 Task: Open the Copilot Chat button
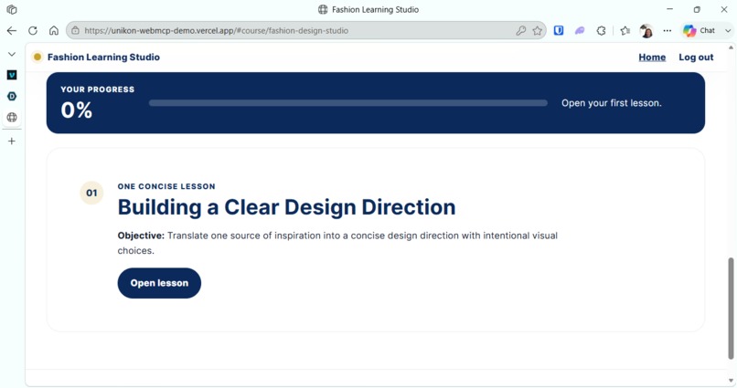[x=699, y=30]
